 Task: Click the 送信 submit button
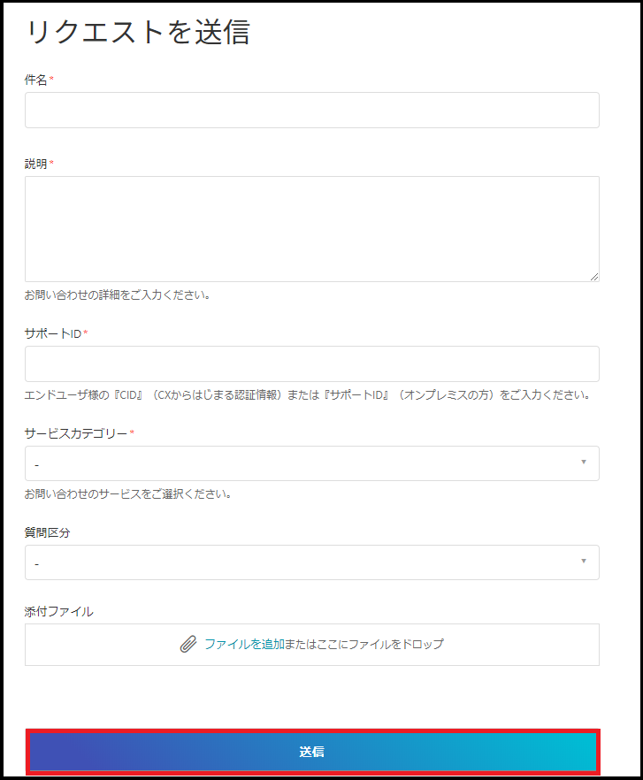pos(312,752)
